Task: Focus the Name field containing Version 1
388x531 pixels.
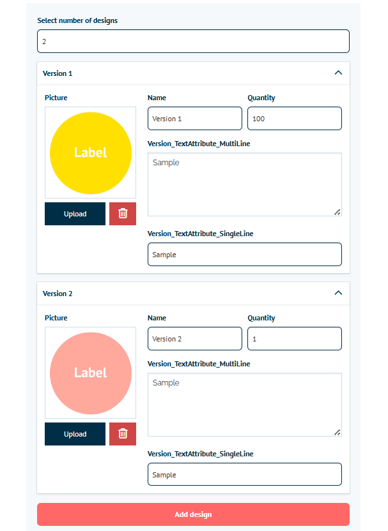Action: (x=195, y=119)
